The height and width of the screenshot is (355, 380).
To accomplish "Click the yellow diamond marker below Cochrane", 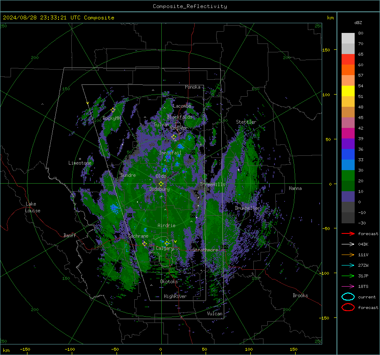I will point(144,244).
